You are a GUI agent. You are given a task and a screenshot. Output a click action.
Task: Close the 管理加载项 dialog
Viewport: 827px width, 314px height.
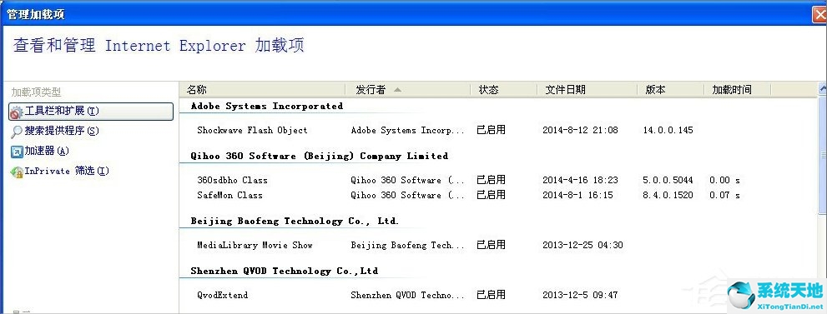(x=819, y=14)
